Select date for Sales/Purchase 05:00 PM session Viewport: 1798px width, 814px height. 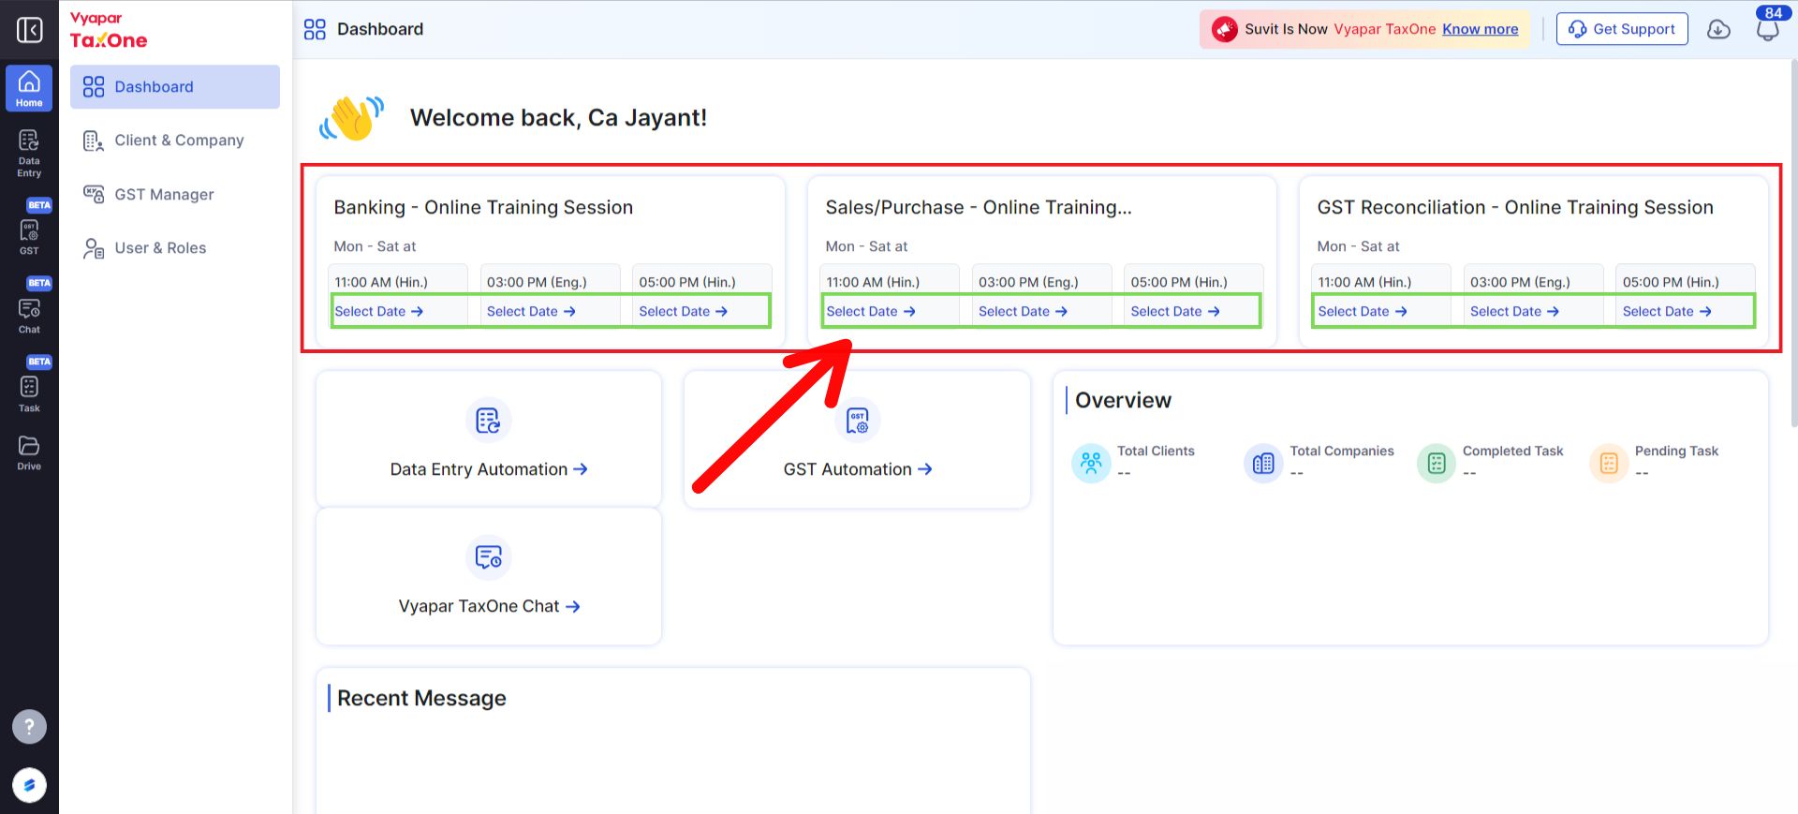1175,311
